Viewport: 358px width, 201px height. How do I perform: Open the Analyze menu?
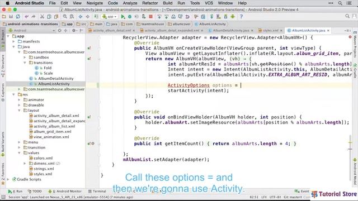130,3
